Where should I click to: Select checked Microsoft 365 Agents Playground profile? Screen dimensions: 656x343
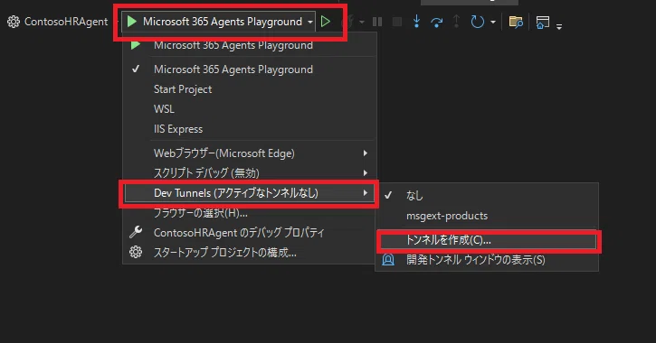click(x=250, y=70)
